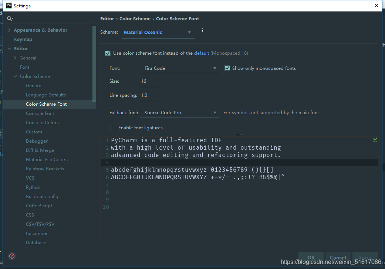Screen dimensions: 385x269
Task: Collapse the Color Scheme tree node
Action: point(15,76)
